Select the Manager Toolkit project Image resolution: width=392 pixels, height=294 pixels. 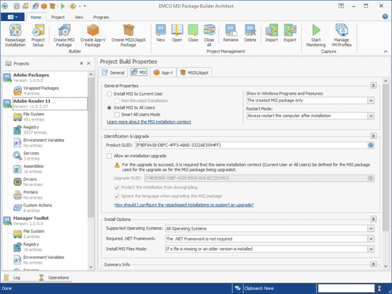31,221
